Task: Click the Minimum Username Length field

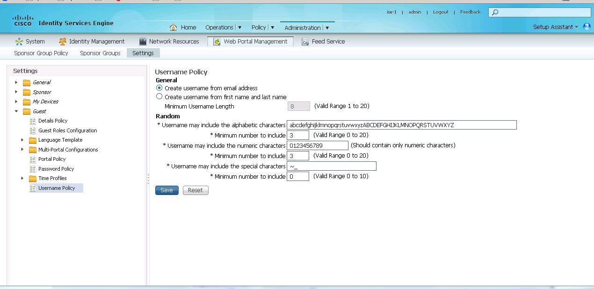Action: (298, 106)
